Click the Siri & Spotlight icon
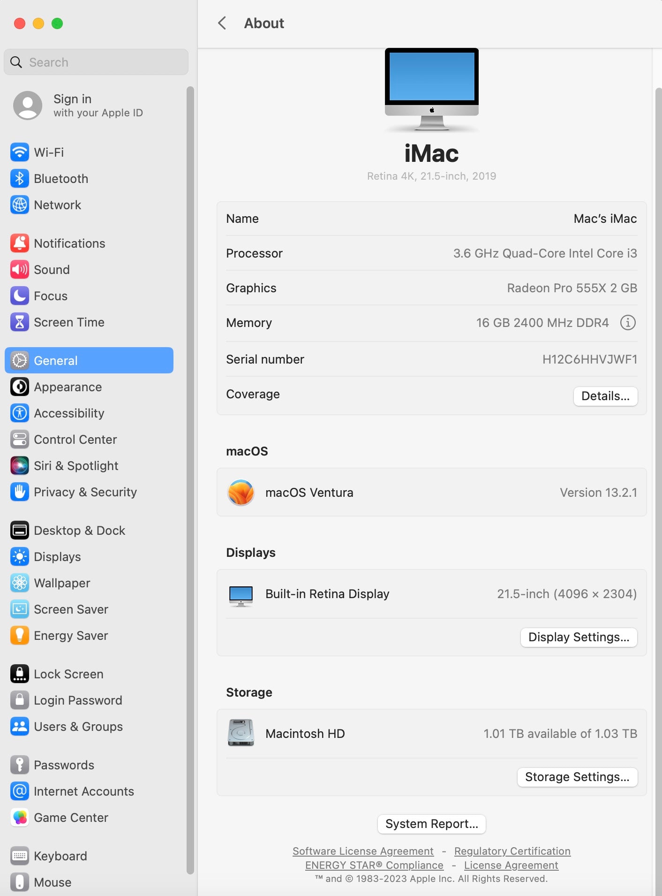 click(x=20, y=465)
